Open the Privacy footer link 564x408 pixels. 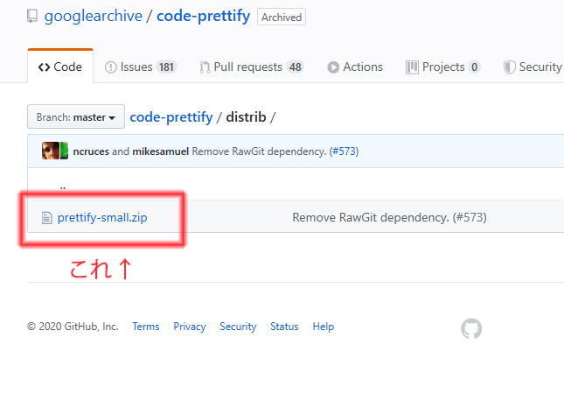190,327
